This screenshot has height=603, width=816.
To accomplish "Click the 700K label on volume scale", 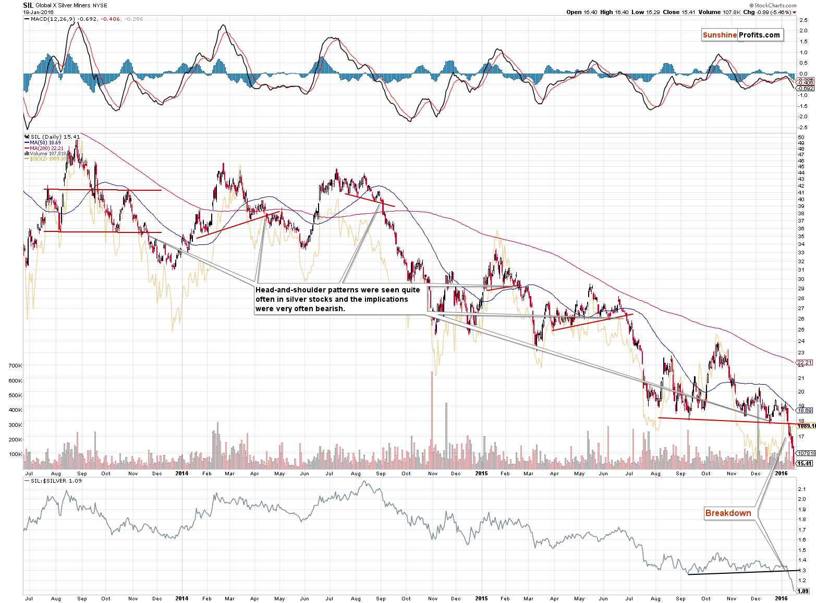I will click(15, 366).
